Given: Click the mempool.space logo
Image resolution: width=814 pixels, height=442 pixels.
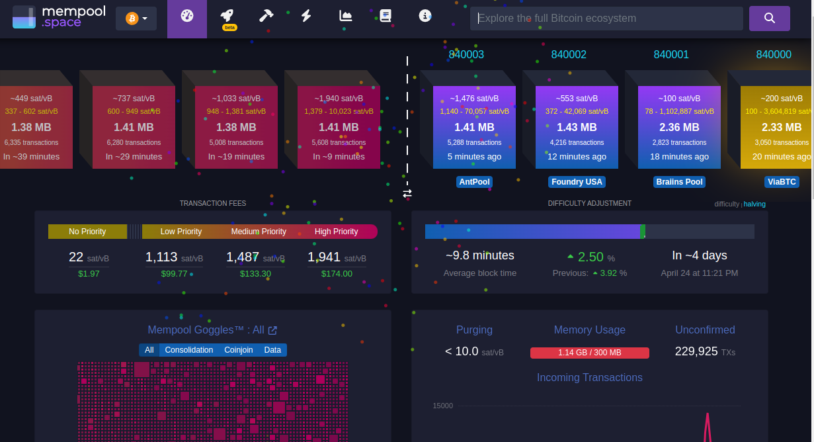Looking at the screenshot, I should [59, 17].
